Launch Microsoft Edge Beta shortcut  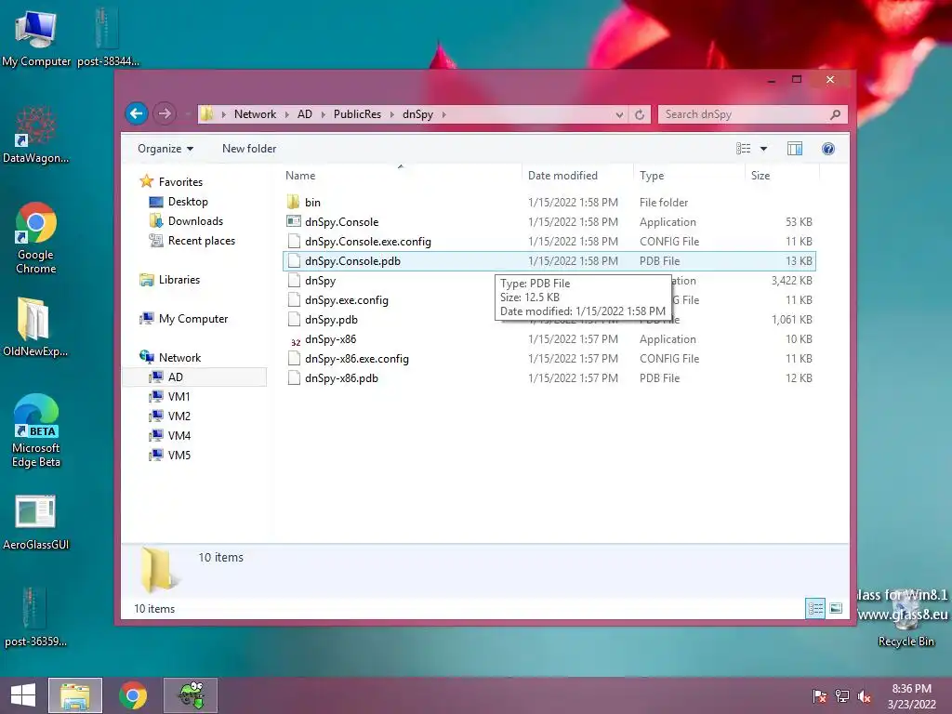point(36,430)
